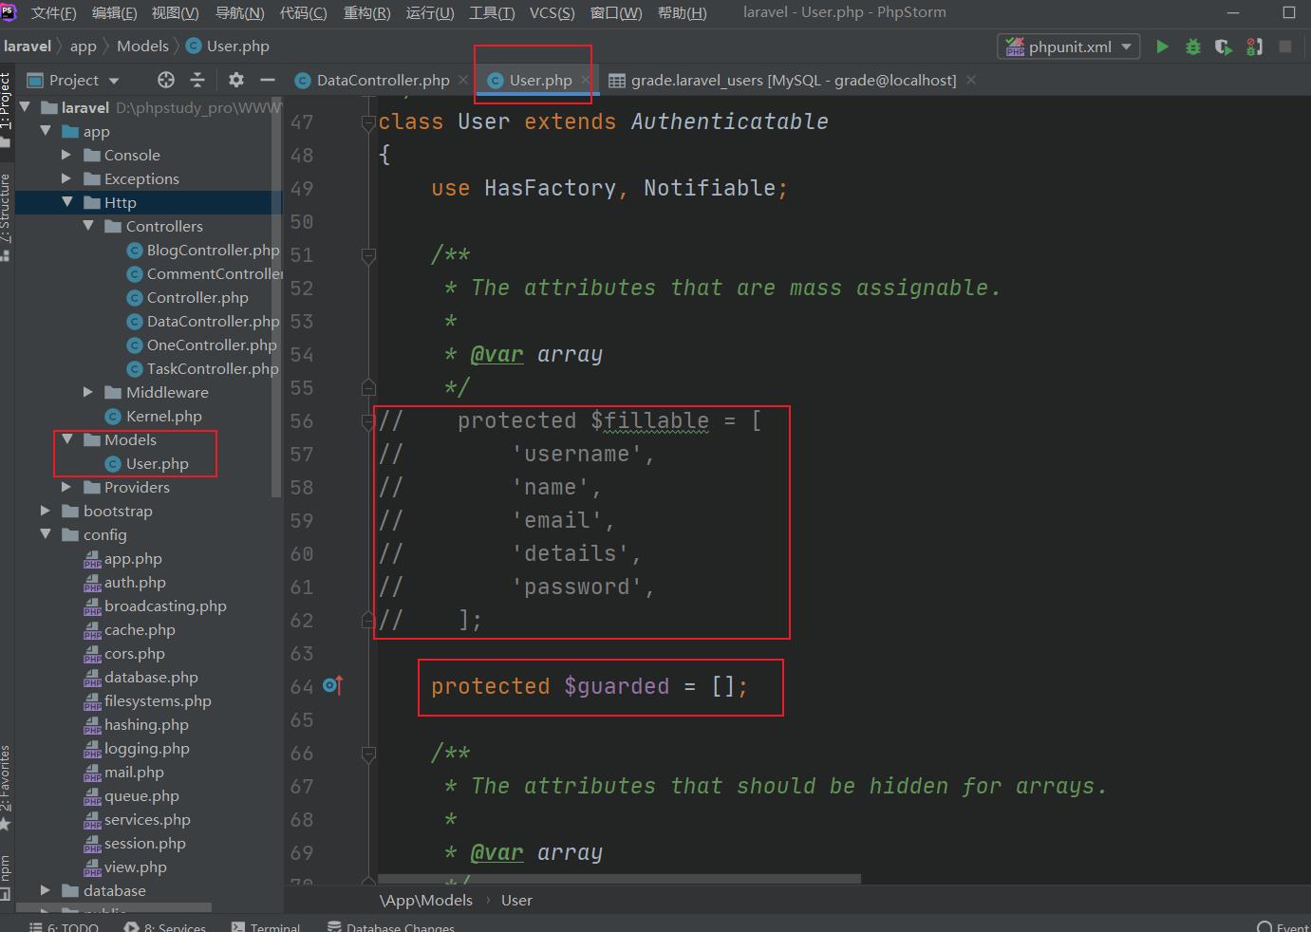The height and width of the screenshot is (932, 1311).
Task: Open the VCS(S) menu
Action: click(552, 12)
